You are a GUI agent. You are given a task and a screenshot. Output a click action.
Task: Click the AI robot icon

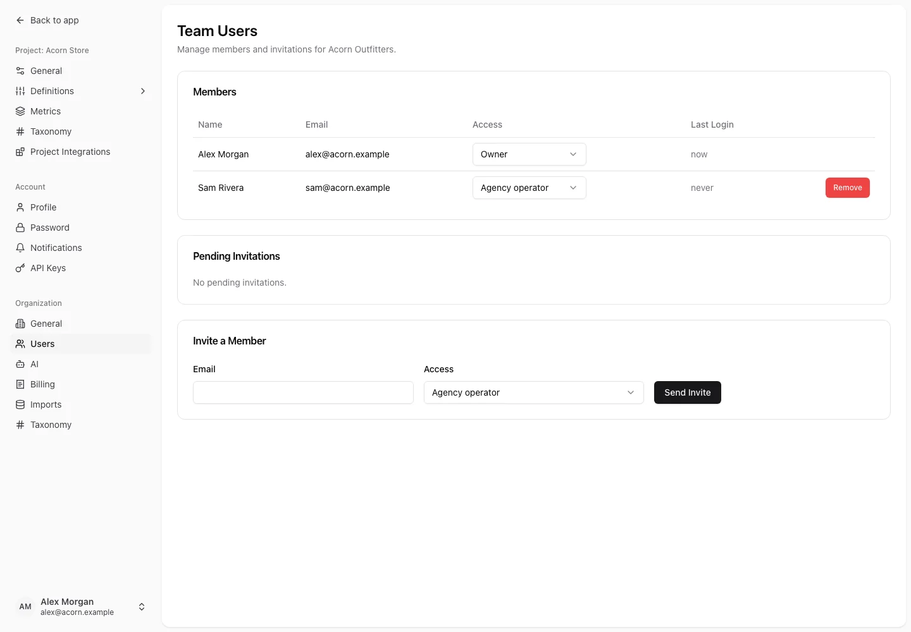click(x=20, y=364)
